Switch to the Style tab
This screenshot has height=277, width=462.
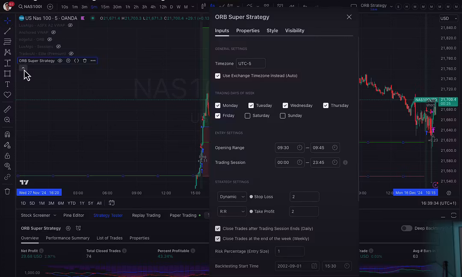click(x=272, y=31)
